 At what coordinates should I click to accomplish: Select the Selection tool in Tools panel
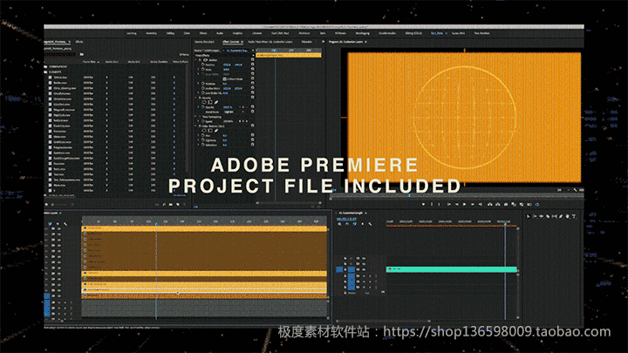coord(529,216)
